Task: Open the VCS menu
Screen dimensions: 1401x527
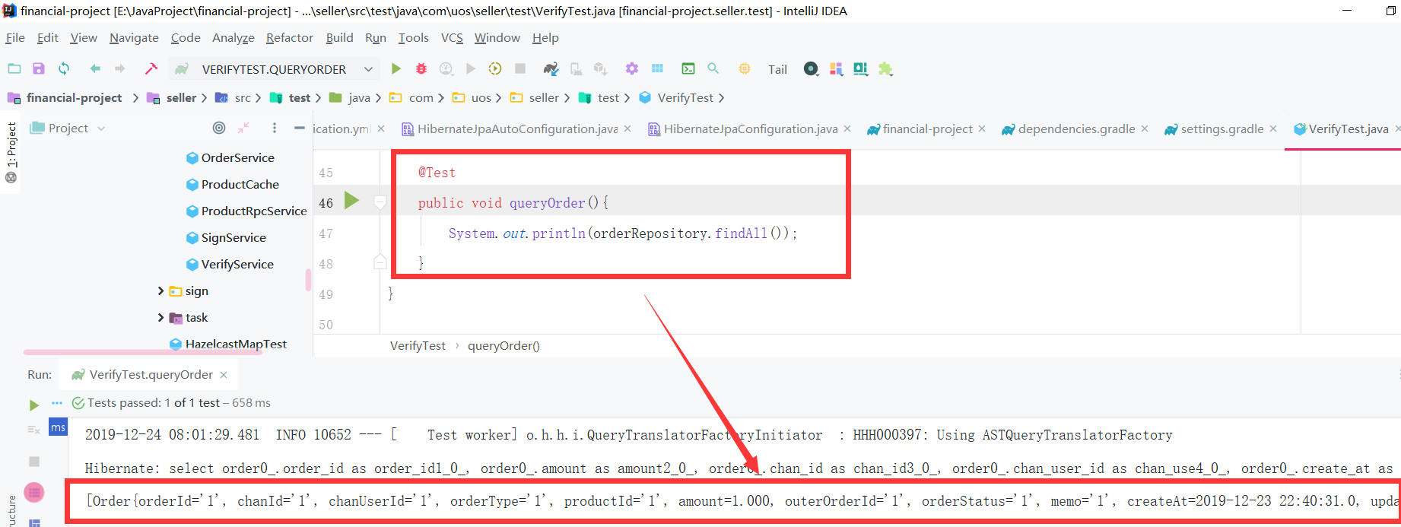Action: pos(452,37)
